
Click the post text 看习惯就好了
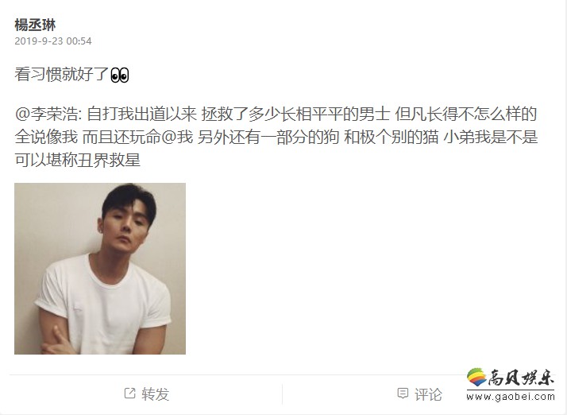click(62, 75)
